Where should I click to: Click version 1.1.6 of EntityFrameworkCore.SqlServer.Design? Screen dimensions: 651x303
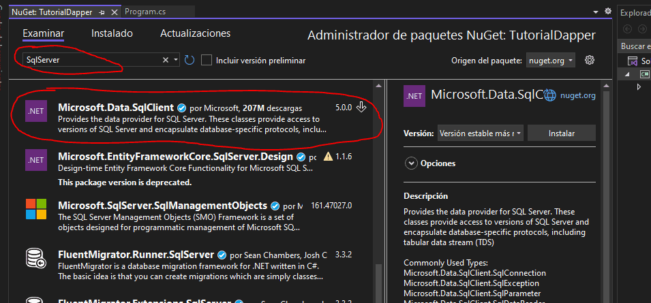(x=344, y=157)
